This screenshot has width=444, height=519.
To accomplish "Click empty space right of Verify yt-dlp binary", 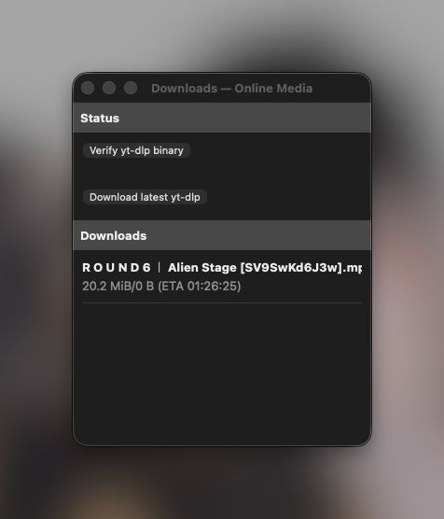I will 280,150.
